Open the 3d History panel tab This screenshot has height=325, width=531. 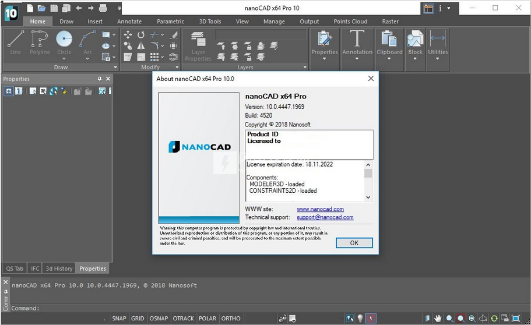tap(59, 269)
